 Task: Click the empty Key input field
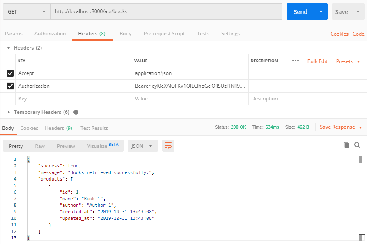tap(73, 99)
